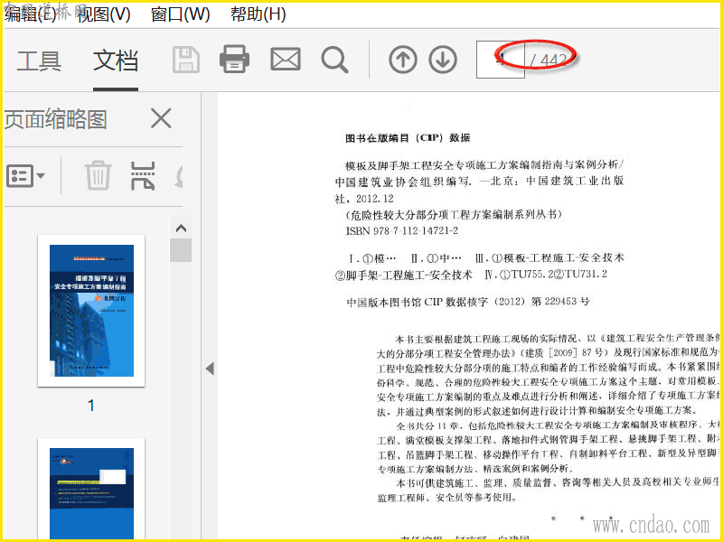This screenshot has height=542, width=723.
Task: Click the 页面缩略图 panel title
Action: (x=55, y=119)
